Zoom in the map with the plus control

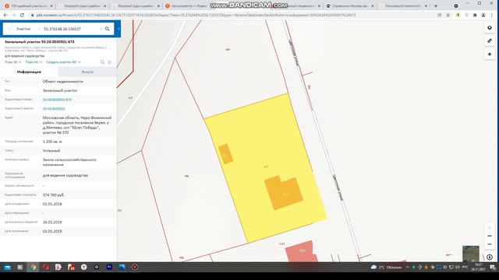pyautogui.click(x=490, y=228)
